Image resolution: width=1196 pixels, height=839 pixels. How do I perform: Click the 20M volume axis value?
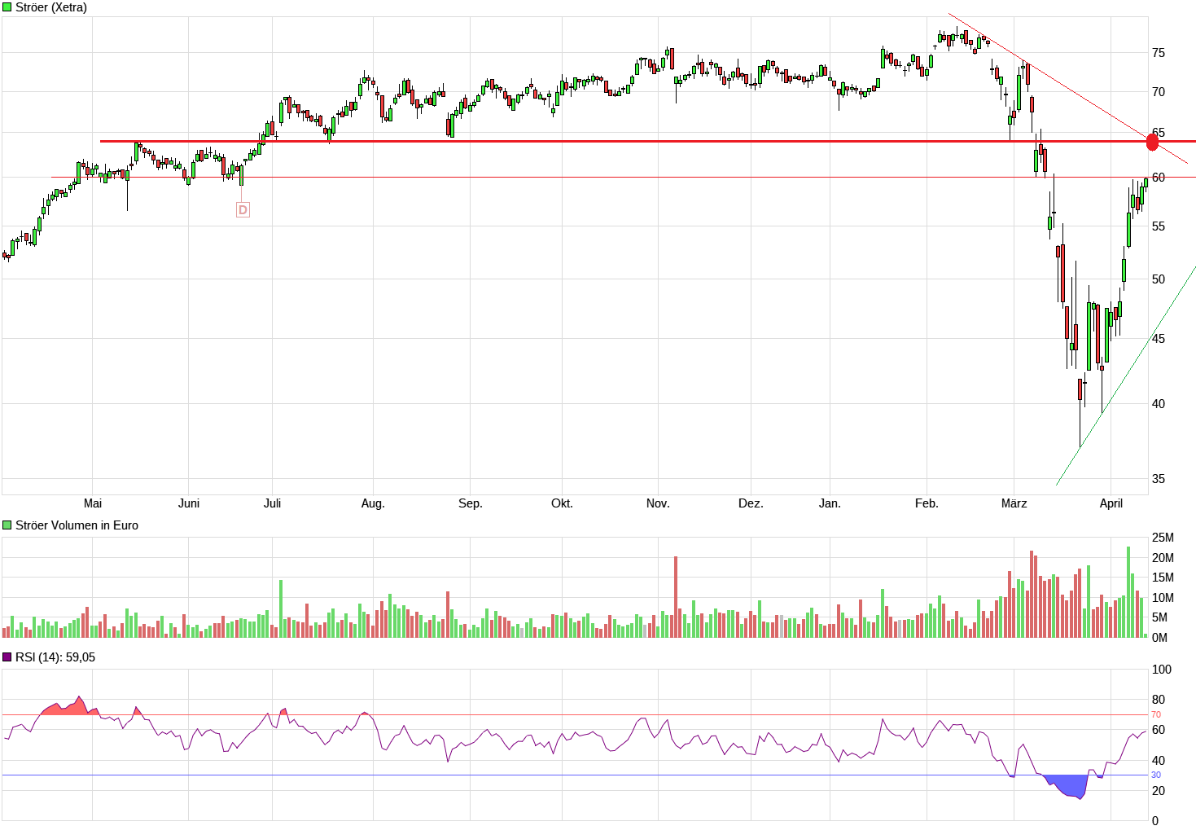click(1163, 558)
